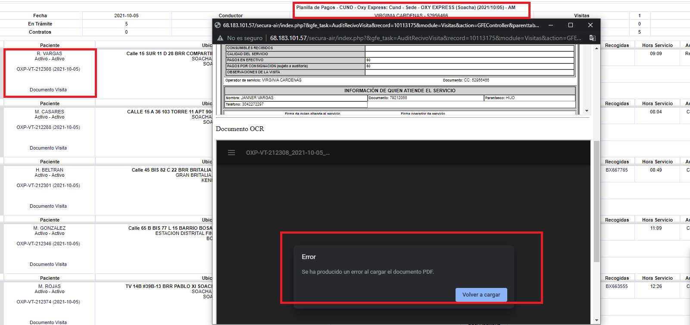Click Hora Servicio value 08:49
Viewport: 690px width, 325px height.
(x=656, y=170)
